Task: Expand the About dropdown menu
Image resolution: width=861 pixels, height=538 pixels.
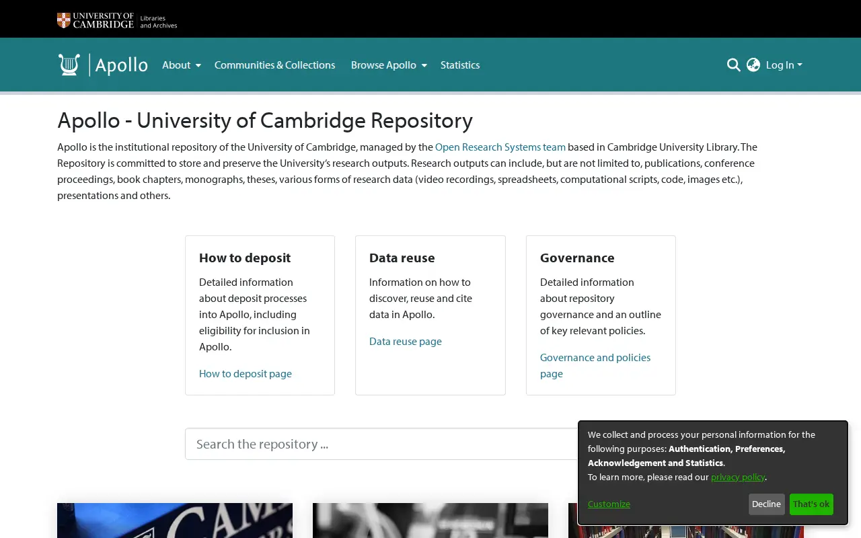Action: 182,65
